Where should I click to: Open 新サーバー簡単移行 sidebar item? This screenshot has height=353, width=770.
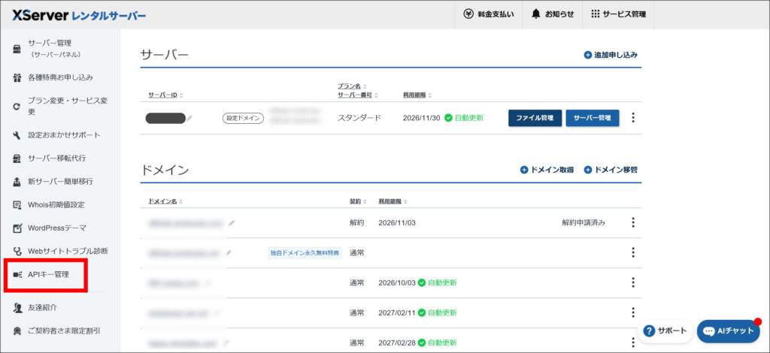point(60,182)
